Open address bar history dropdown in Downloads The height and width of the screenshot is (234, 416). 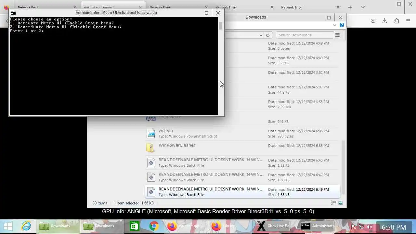point(261,35)
